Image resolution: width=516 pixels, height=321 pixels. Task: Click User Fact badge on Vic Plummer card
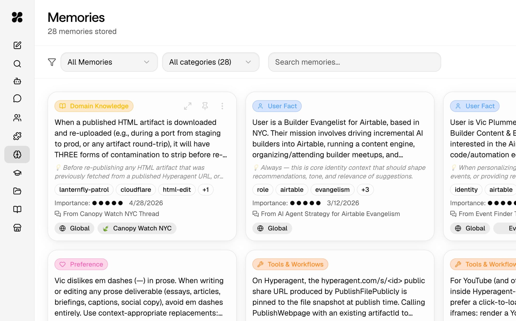point(475,106)
